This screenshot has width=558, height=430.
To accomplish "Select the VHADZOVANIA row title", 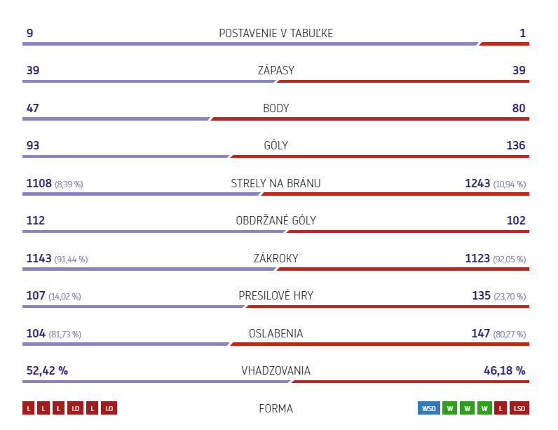I will click(275, 370).
